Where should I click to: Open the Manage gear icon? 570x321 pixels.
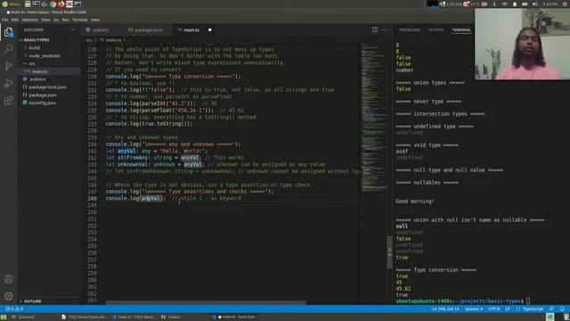(8, 296)
